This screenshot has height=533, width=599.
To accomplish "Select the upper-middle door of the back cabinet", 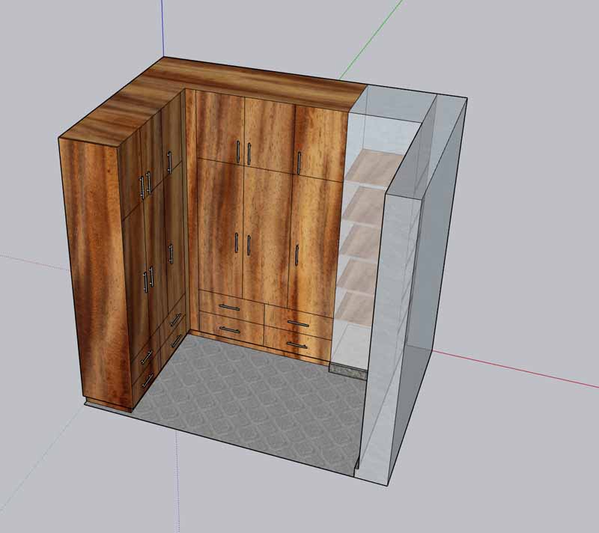I will point(268,135).
